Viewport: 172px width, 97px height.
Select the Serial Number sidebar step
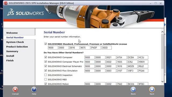[15, 37]
